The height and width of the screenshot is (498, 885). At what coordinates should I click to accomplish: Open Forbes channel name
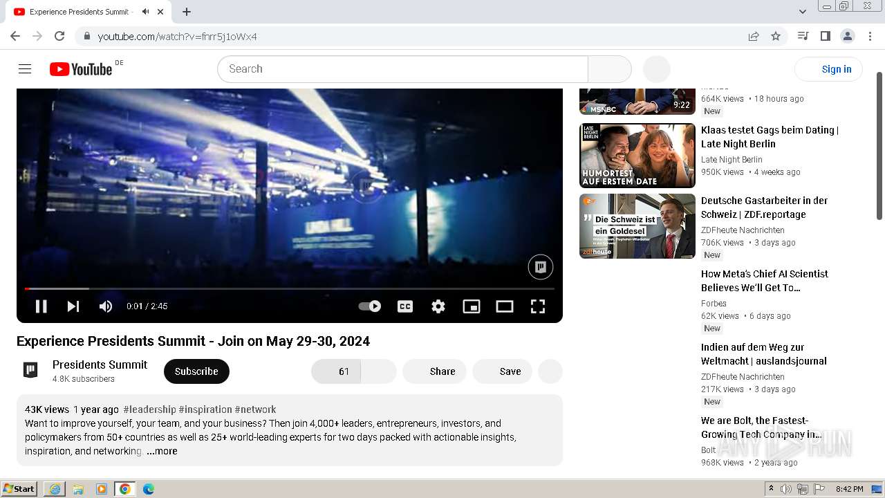pos(714,304)
